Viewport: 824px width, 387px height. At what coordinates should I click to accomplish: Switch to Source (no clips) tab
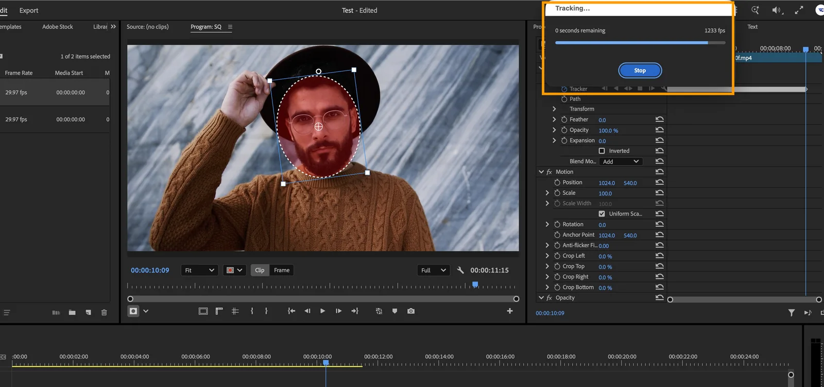click(x=148, y=27)
